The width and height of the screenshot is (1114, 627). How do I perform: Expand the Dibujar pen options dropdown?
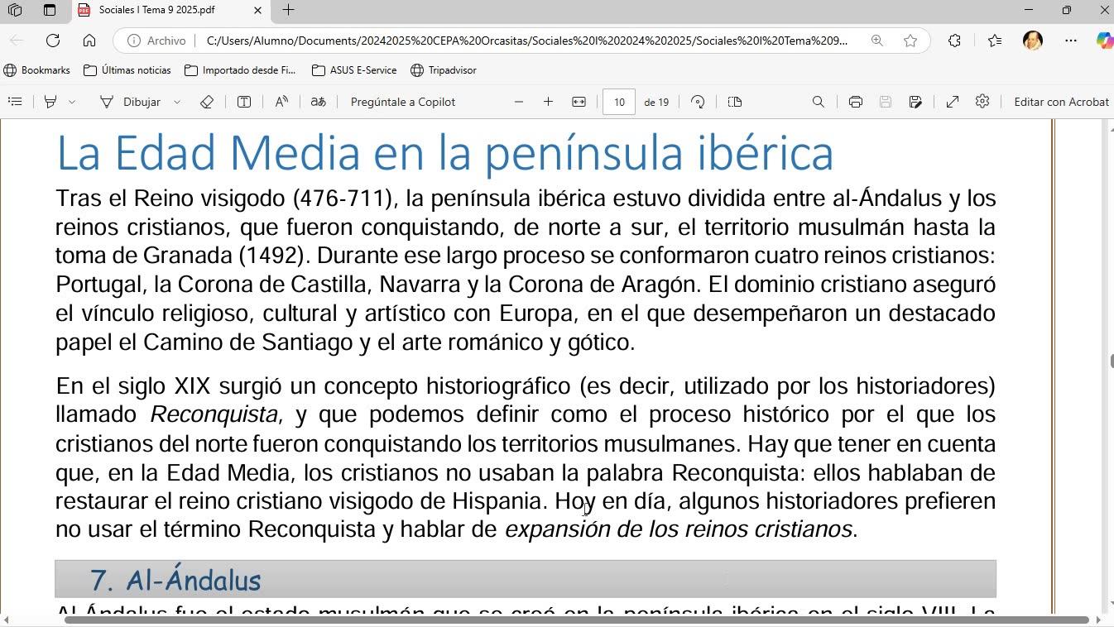click(176, 102)
